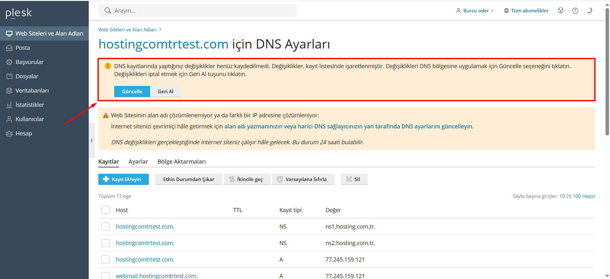Click the globe icon beside Tüm abonelikler
This screenshot has height=279, width=610.
point(506,11)
